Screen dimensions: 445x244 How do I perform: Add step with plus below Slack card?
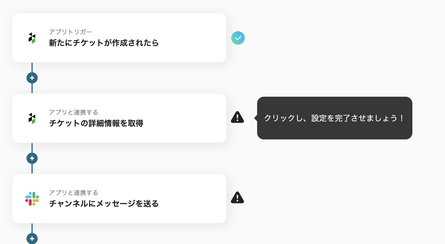[x=32, y=238]
